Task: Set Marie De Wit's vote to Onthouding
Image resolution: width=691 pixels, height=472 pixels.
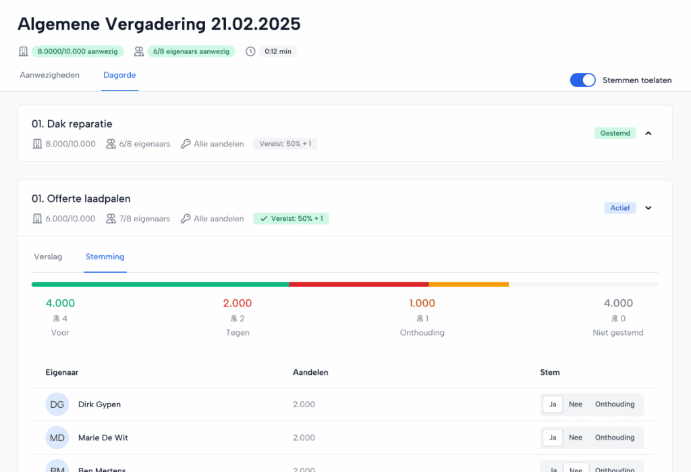Action: (x=614, y=438)
